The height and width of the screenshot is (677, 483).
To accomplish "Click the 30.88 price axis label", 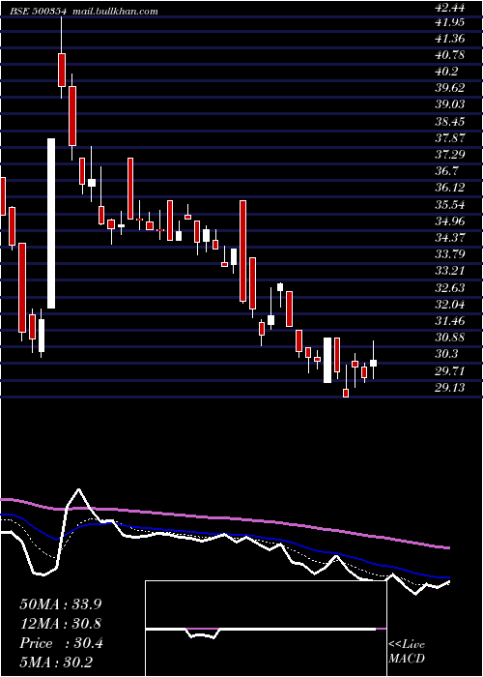I will click(450, 338).
